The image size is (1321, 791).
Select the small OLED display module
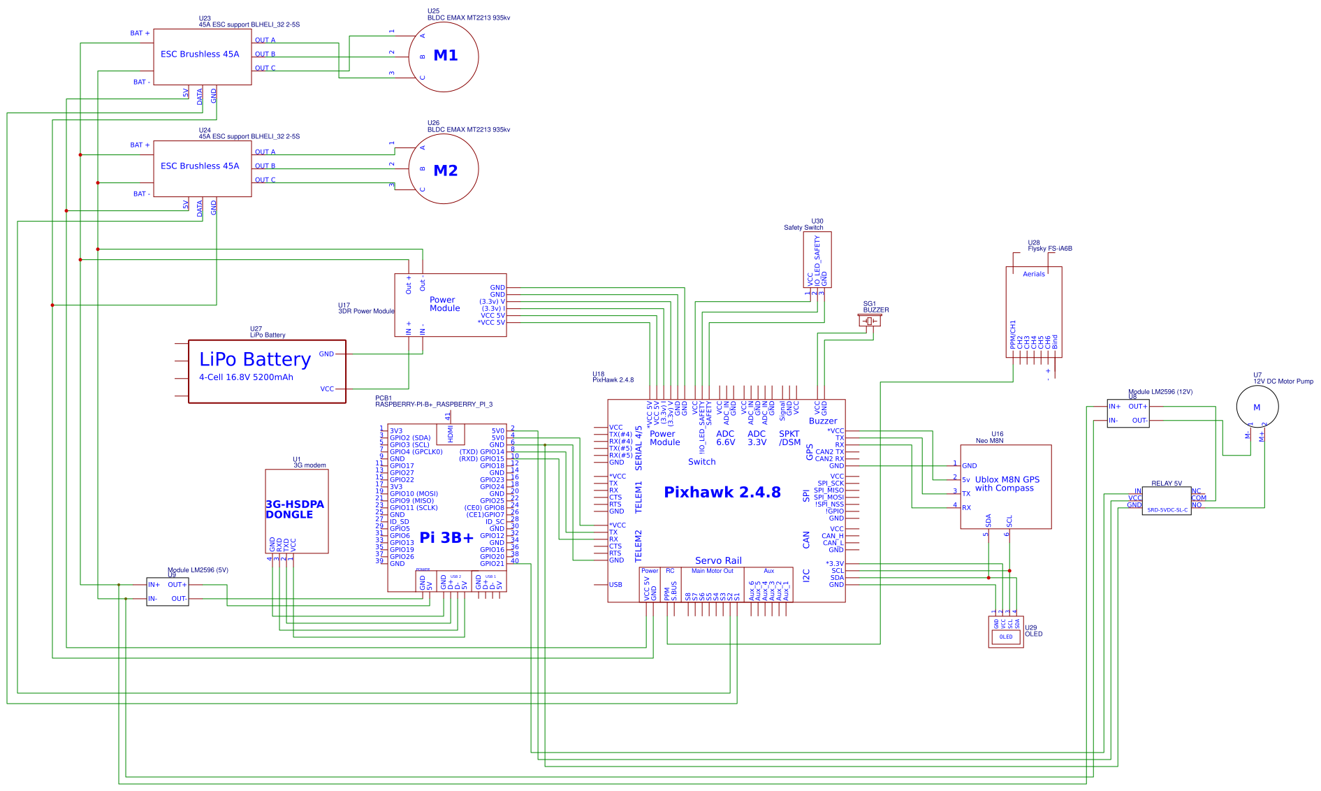coord(1006,632)
